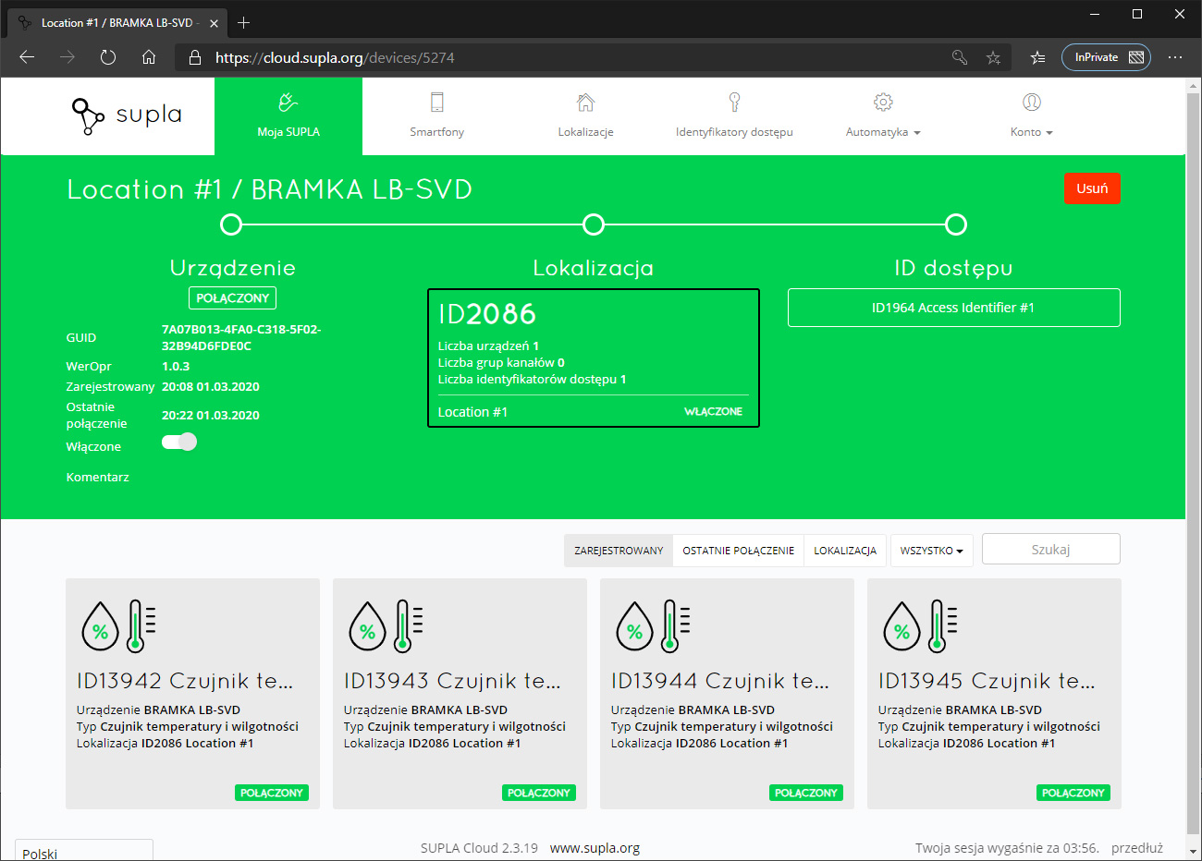Open ID1964 Access Identifier #1 link

point(953,308)
